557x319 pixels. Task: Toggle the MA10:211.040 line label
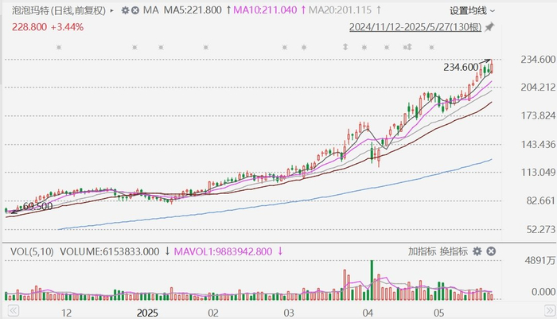click(265, 10)
